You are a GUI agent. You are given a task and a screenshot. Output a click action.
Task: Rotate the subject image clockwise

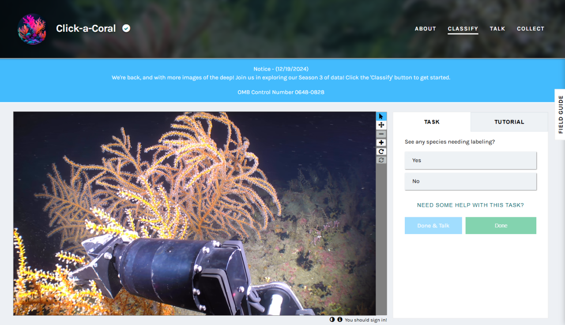pos(381,151)
